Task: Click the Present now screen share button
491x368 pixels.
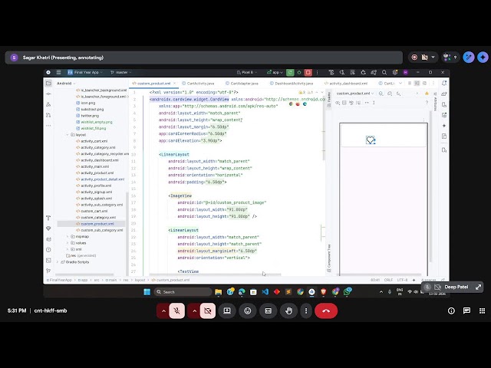Action: [x=227, y=310]
